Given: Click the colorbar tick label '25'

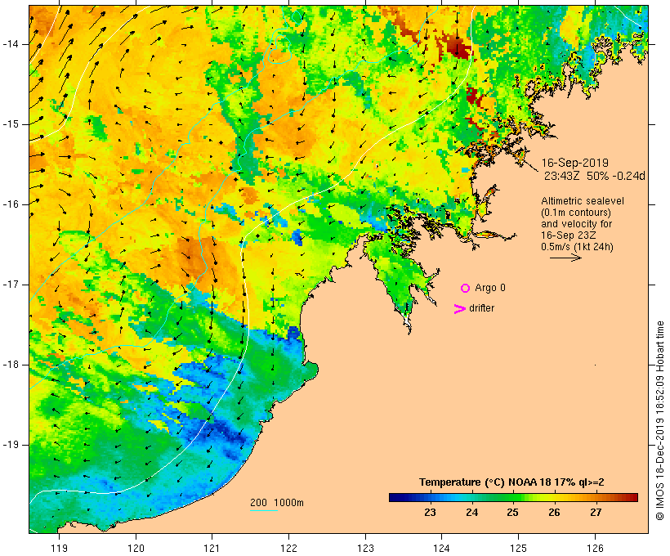Looking at the screenshot, I should 513,513.
